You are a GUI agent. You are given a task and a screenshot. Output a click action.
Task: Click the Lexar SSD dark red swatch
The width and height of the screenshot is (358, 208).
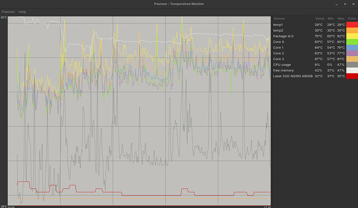[x=351, y=76]
